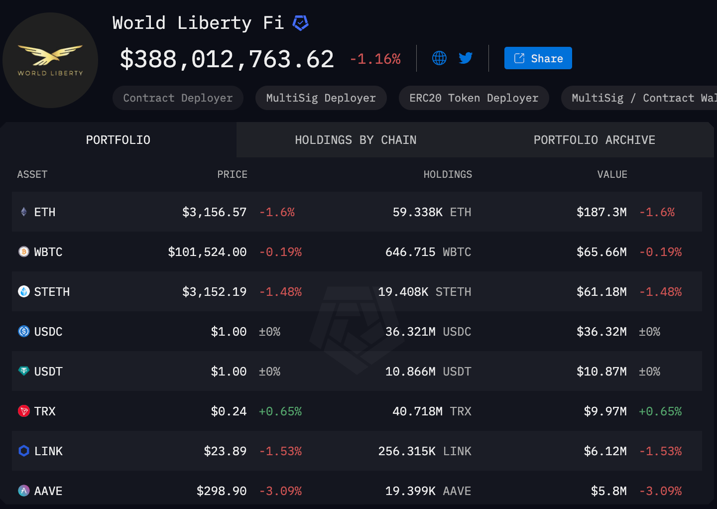Viewport: 717px width, 509px height.
Task: Click the ETH value $187.3M
Action: [601, 212]
